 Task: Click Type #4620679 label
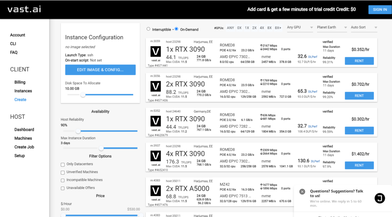pyautogui.click(x=158, y=135)
